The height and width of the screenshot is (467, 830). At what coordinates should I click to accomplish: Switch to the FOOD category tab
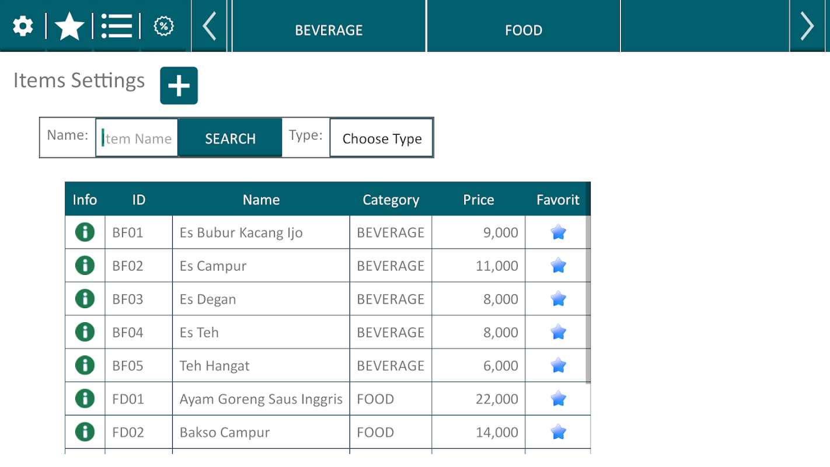524,30
